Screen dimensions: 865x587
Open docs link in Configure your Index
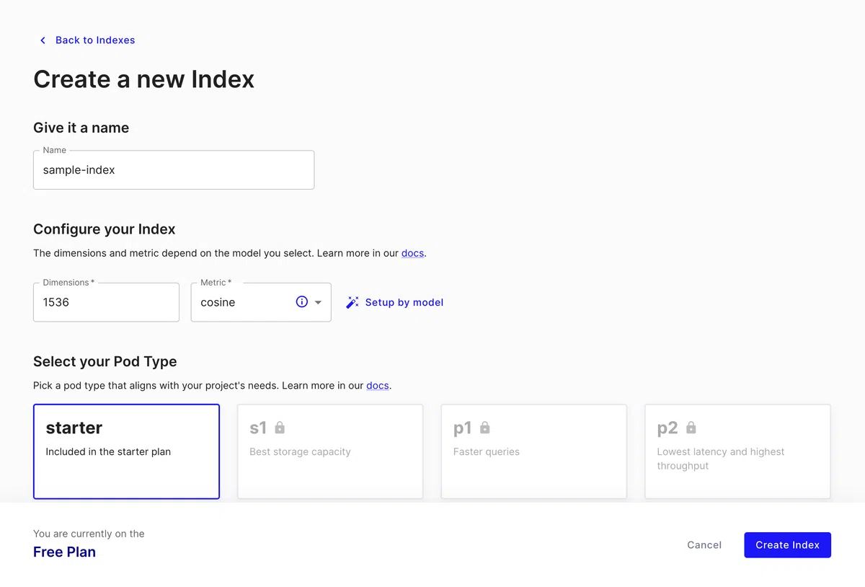(x=412, y=253)
